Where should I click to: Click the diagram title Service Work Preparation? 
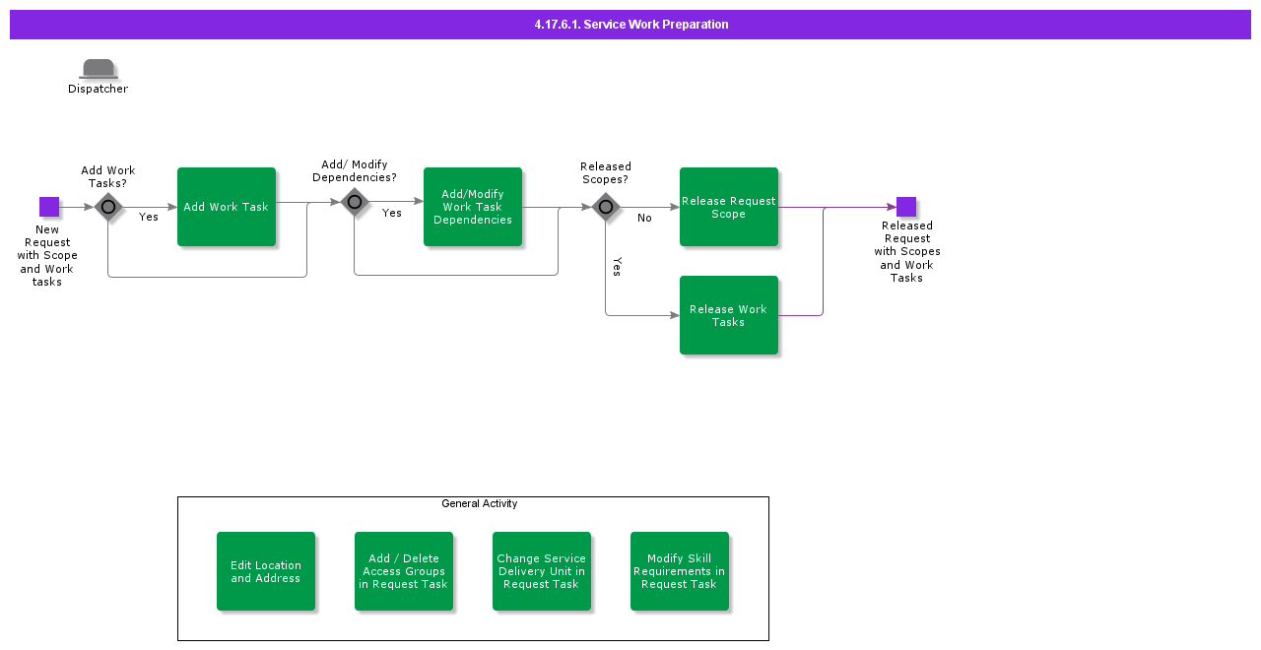point(631,25)
